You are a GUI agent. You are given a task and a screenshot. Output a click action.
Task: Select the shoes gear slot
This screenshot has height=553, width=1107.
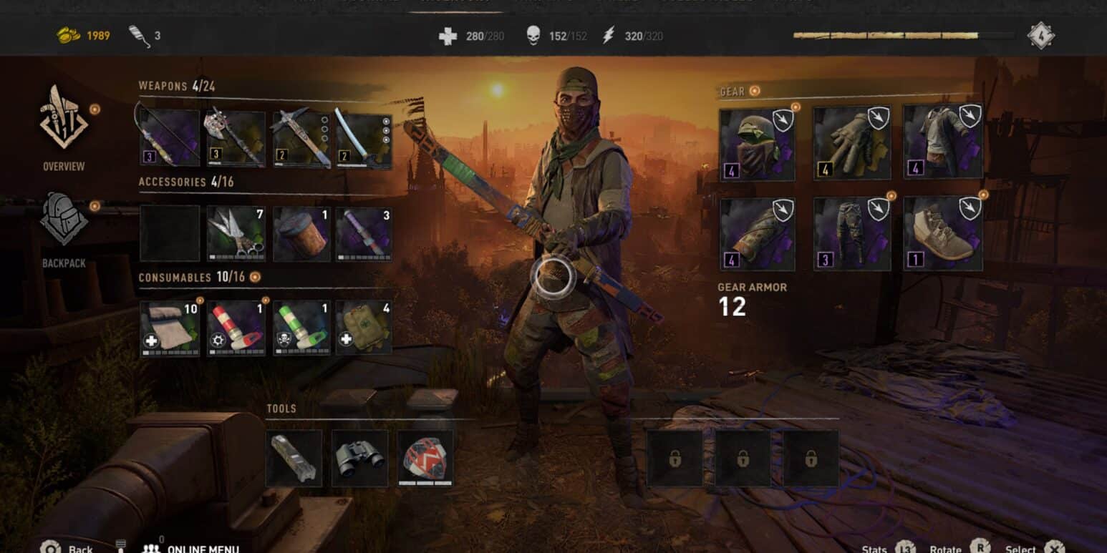point(943,233)
